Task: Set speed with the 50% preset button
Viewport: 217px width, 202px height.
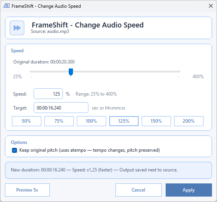Action: (x=27, y=121)
